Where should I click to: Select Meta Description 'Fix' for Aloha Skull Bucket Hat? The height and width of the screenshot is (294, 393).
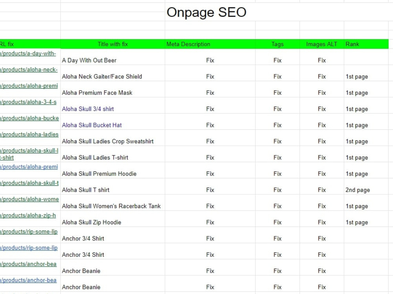pyautogui.click(x=210, y=122)
